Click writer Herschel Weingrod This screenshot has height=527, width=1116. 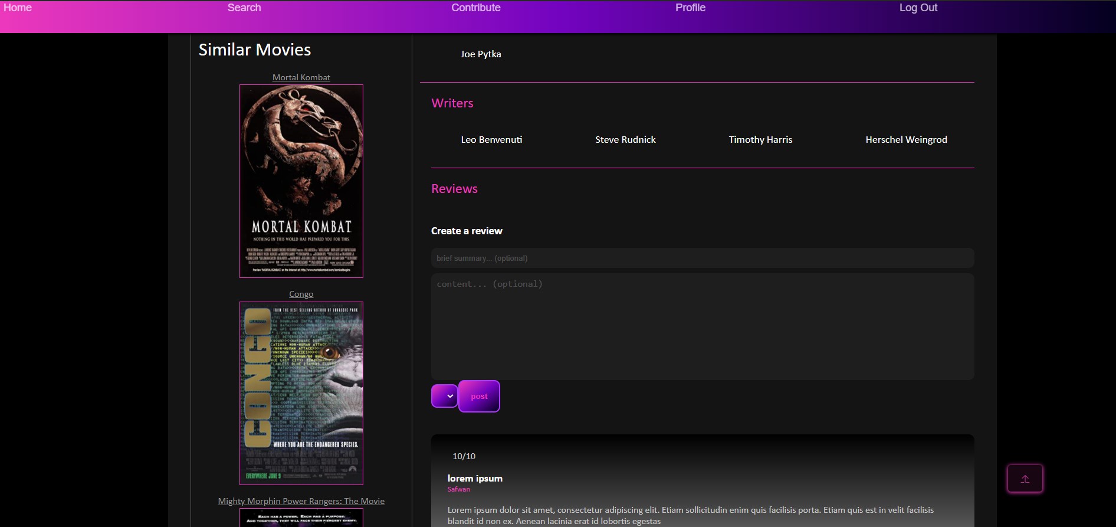point(906,139)
